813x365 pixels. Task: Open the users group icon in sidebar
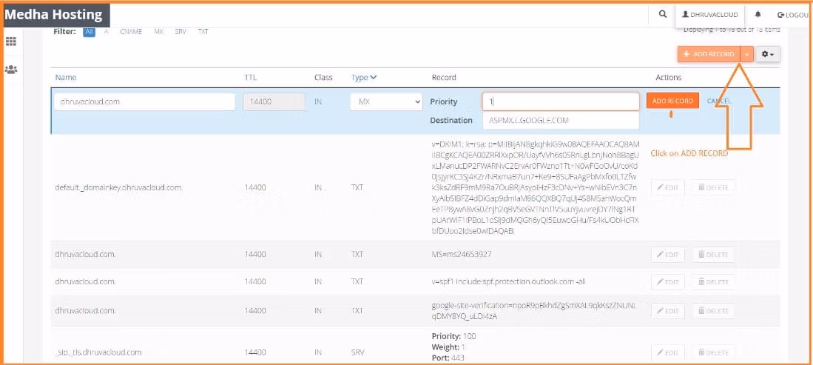(11, 69)
